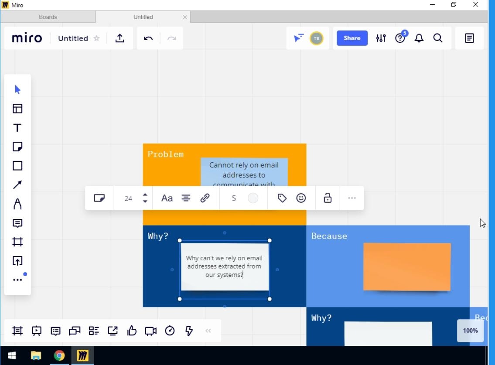The image size is (495, 365).
Task: Open the notifications bell
Action: [419, 38]
